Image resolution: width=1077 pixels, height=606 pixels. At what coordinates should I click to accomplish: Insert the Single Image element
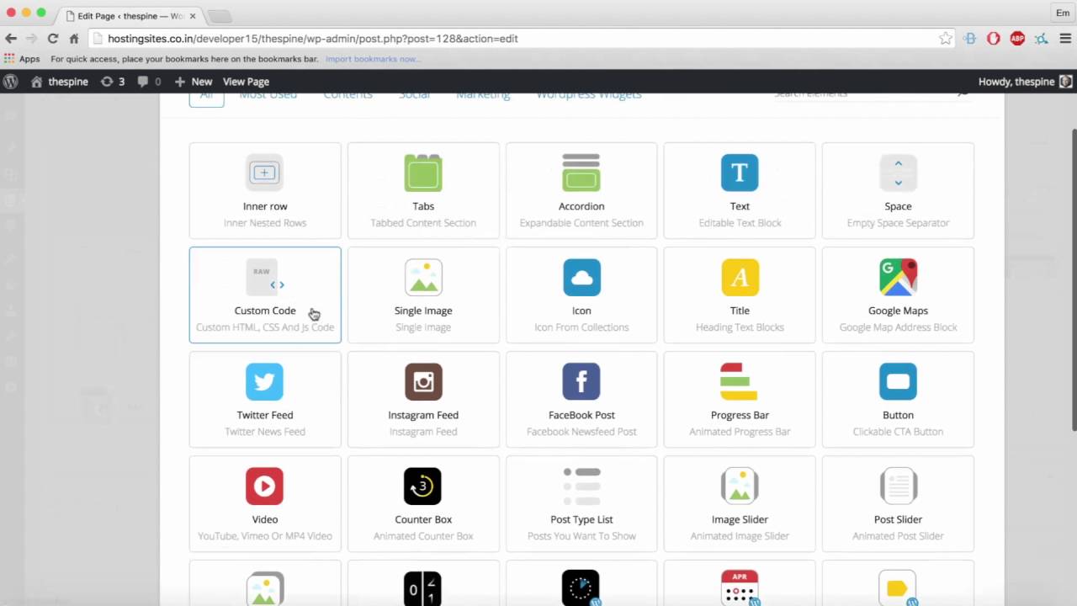423,295
